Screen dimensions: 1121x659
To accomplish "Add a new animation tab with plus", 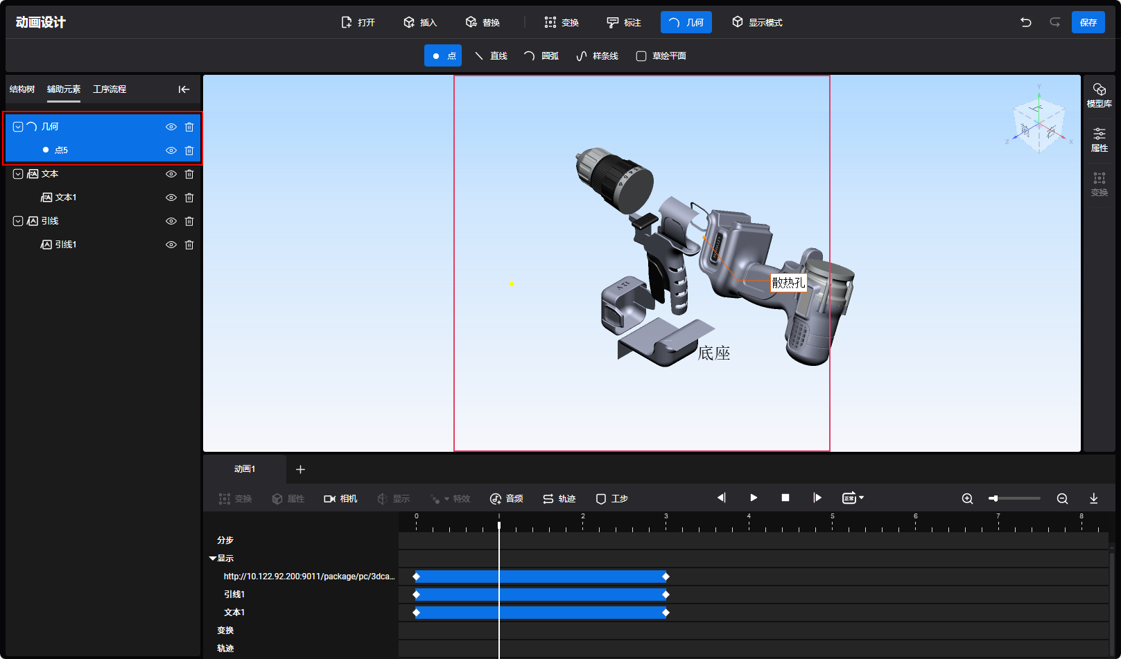I will [x=300, y=469].
